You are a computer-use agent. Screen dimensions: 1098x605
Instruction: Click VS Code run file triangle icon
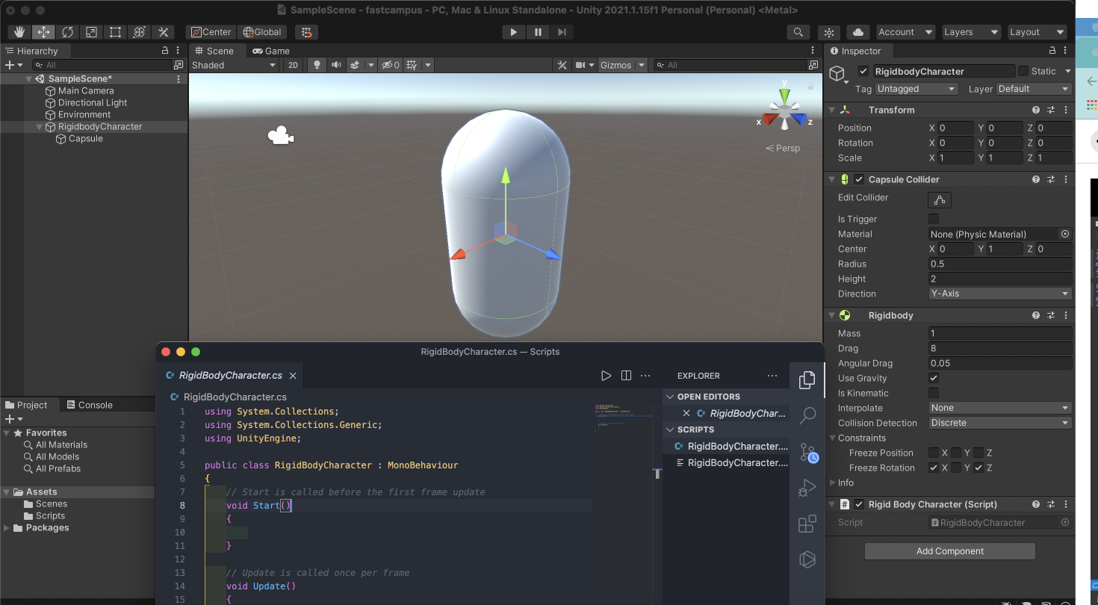606,376
